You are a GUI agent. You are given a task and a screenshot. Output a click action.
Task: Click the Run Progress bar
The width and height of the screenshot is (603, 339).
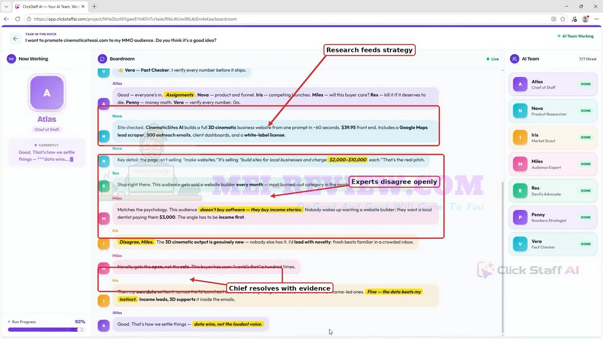[x=45, y=330]
